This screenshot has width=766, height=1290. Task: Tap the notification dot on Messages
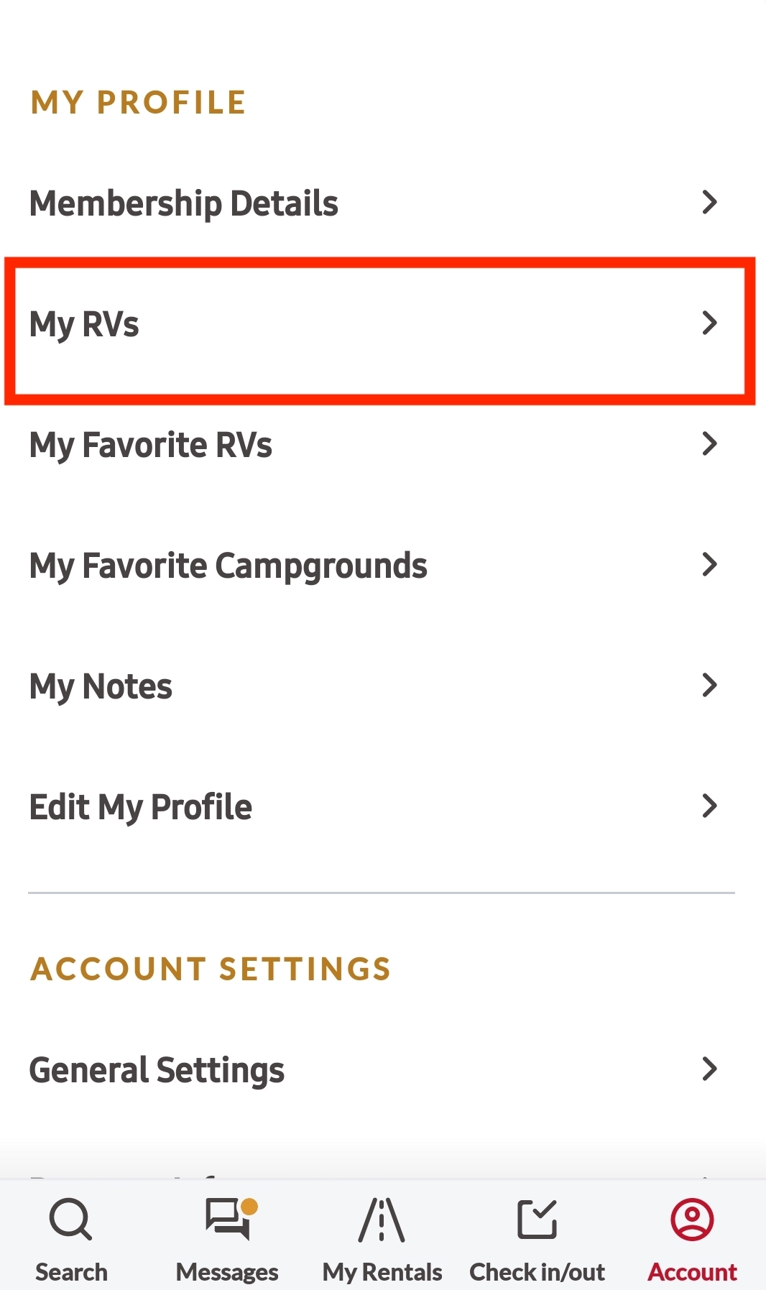pyautogui.click(x=248, y=1205)
